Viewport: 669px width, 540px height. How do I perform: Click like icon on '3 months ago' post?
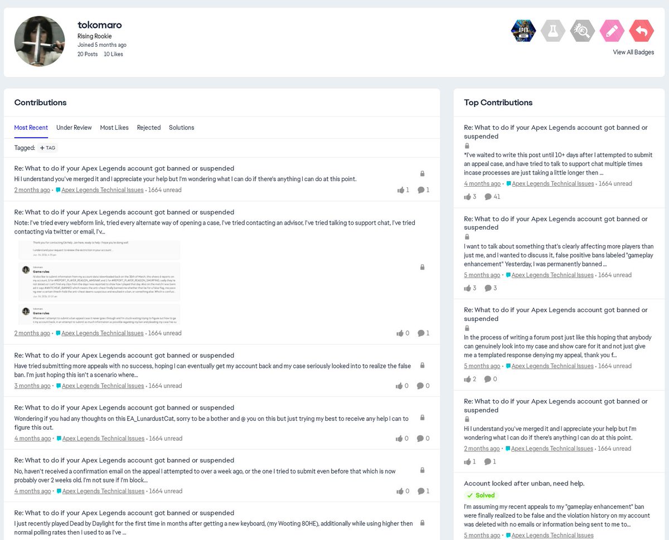(x=399, y=386)
